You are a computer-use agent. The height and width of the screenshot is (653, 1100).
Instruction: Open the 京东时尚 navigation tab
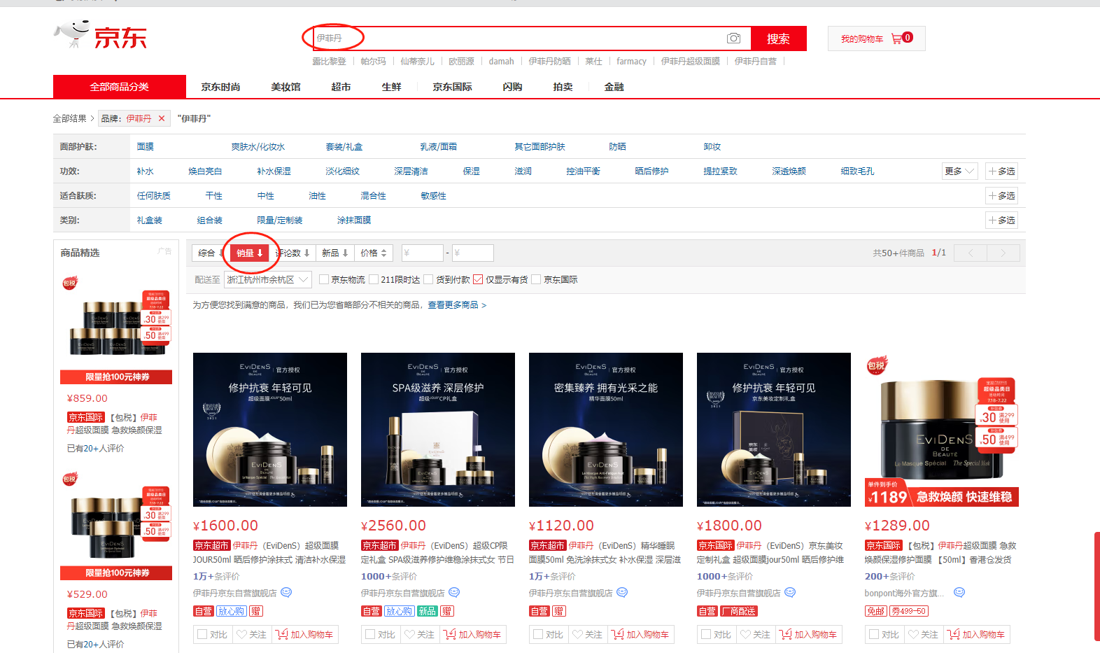tap(221, 87)
